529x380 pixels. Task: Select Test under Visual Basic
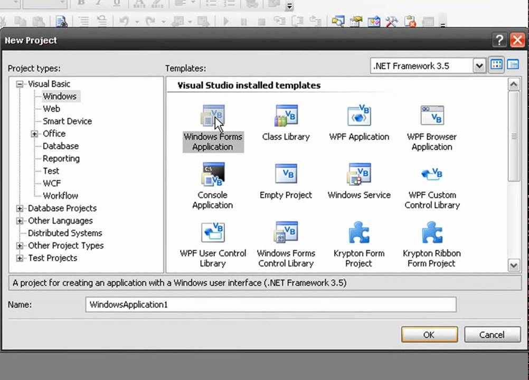[x=51, y=172]
